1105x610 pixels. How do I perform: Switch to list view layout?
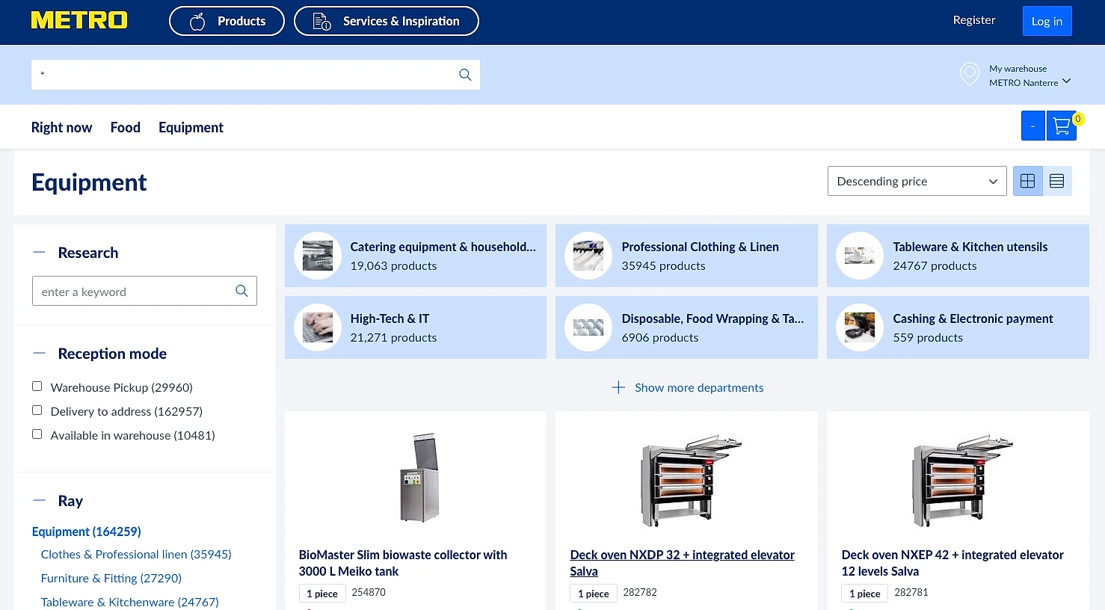[1057, 181]
